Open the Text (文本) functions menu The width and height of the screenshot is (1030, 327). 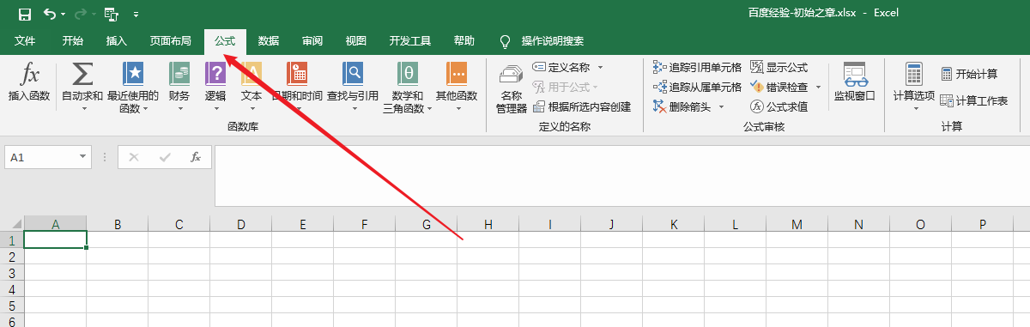coord(251,88)
